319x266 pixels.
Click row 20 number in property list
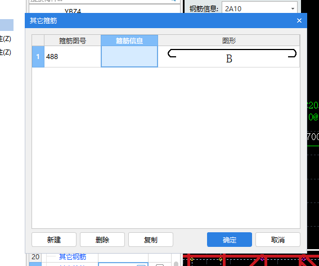point(35,257)
